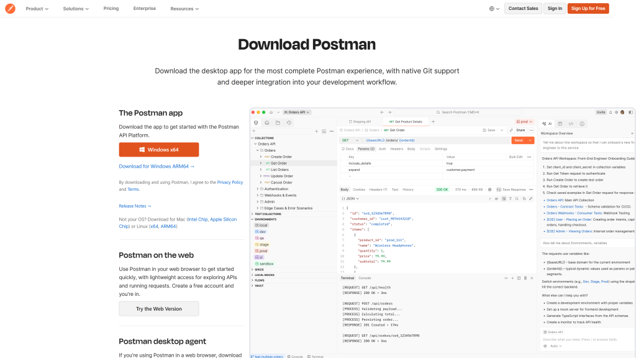Click the Invite button in the app preview

click(x=601, y=112)
